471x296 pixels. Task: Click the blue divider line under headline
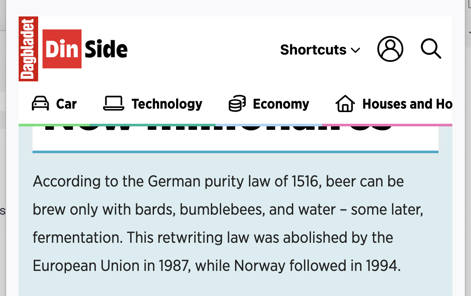(x=235, y=152)
